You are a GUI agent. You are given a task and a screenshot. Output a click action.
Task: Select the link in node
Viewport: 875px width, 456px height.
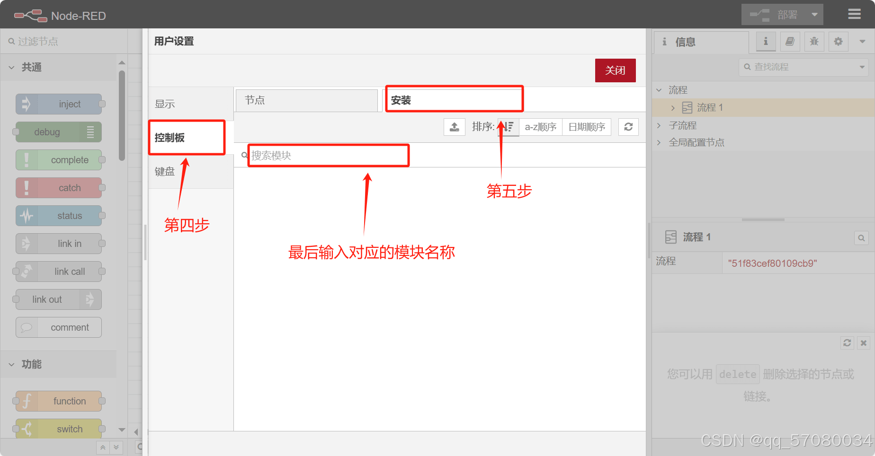pyautogui.click(x=59, y=244)
